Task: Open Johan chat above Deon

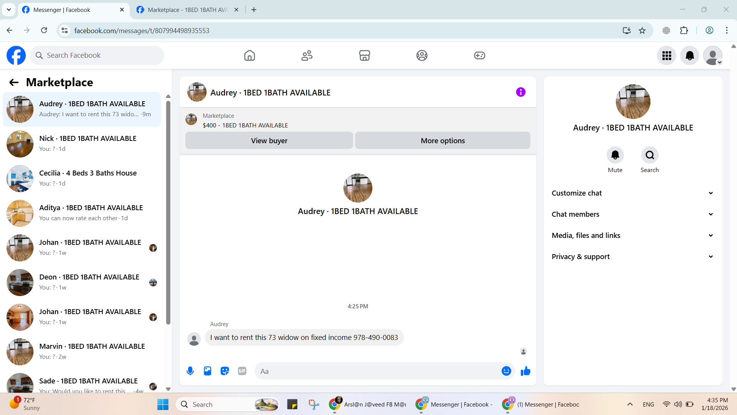Action: pyautogui.click(x=82, y=248)
